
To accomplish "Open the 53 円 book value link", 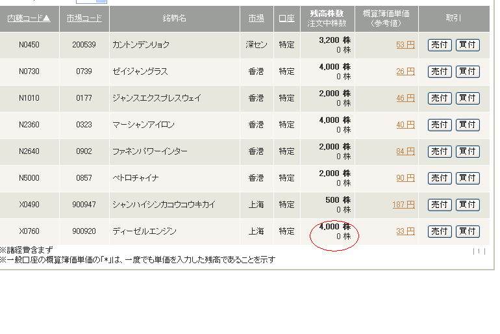I will pyautogui.click(x=405, y=45).
